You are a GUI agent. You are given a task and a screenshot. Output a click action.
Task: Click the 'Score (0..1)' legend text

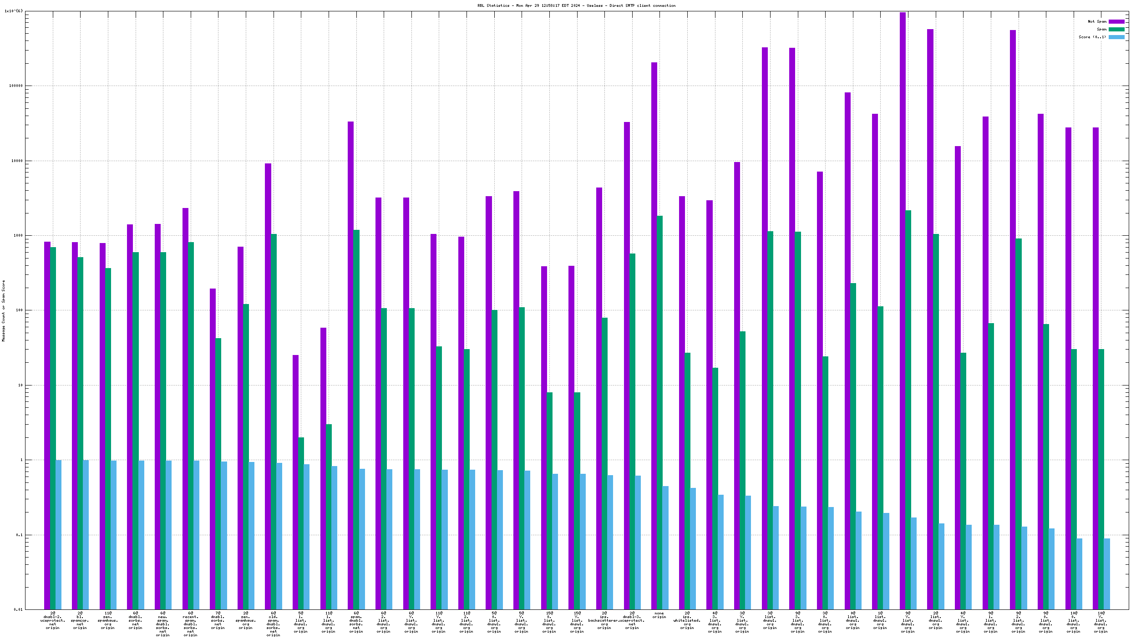coord(1092,37)
